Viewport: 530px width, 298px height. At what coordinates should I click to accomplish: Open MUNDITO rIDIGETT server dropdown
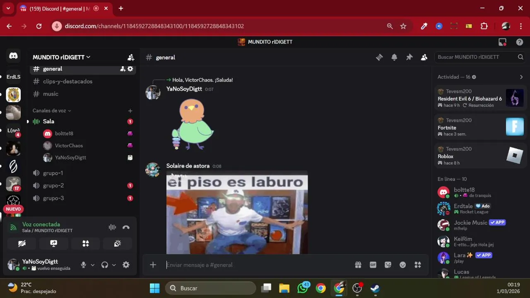pos(62,57)
